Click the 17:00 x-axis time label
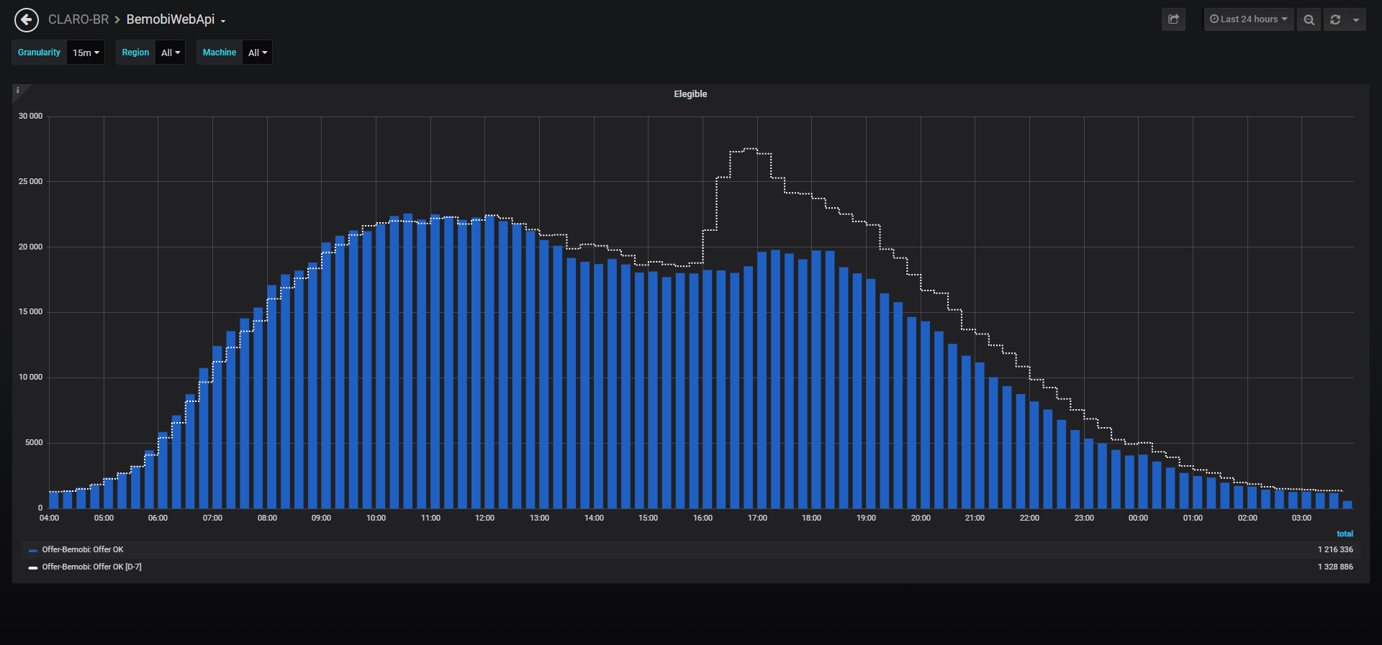The height and width of the screenshot is (645, 1382). click(x=757, y=518)
